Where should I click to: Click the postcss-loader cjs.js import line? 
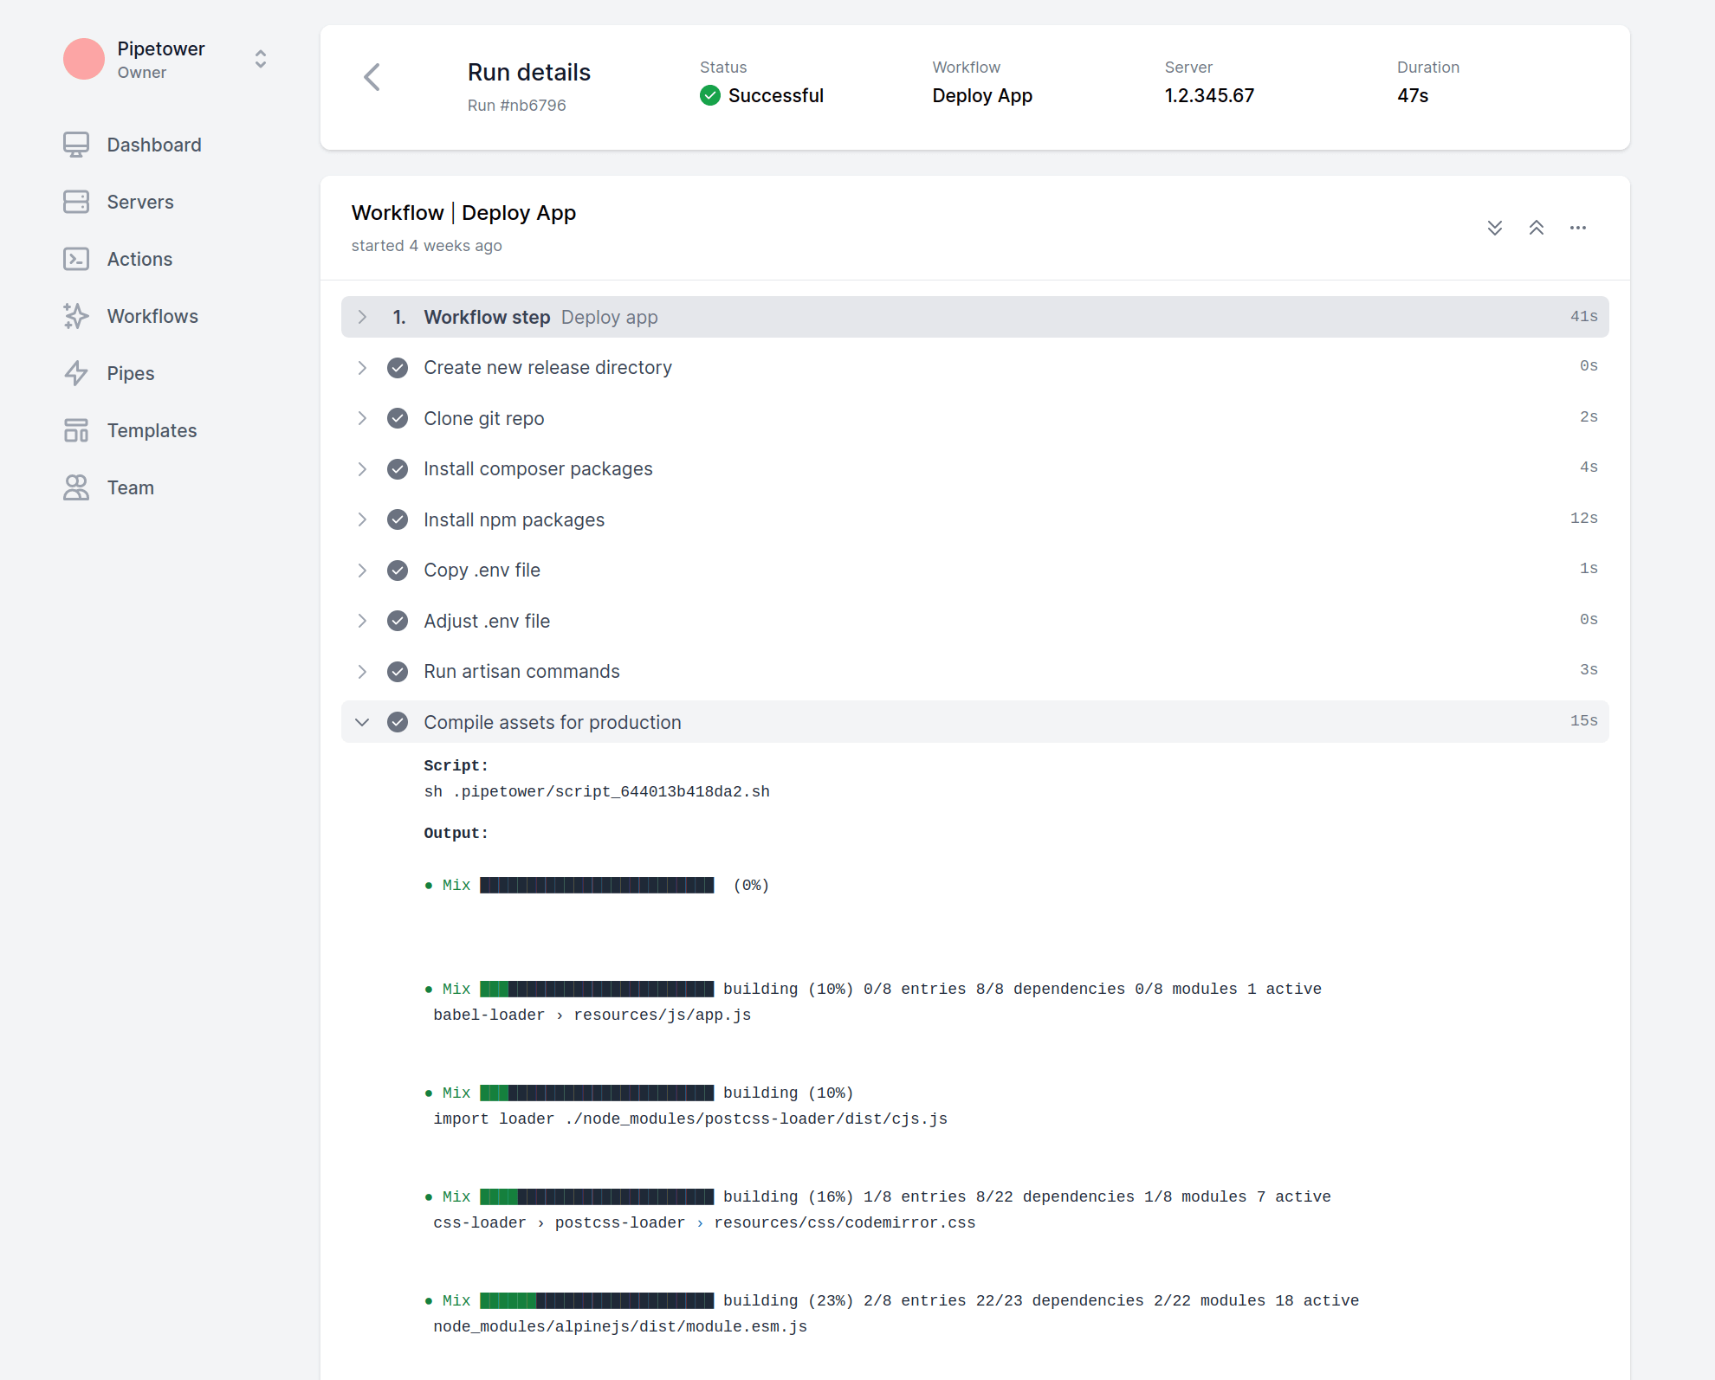point(690,1119)
